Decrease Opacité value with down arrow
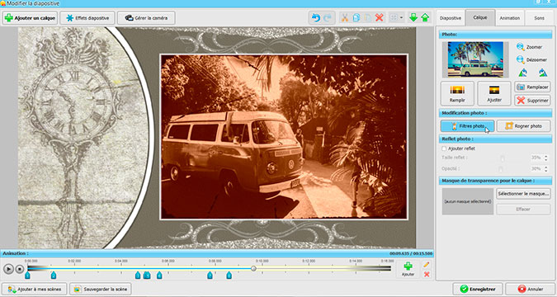Viewport: 557px width, 297px height. [546, 171]
